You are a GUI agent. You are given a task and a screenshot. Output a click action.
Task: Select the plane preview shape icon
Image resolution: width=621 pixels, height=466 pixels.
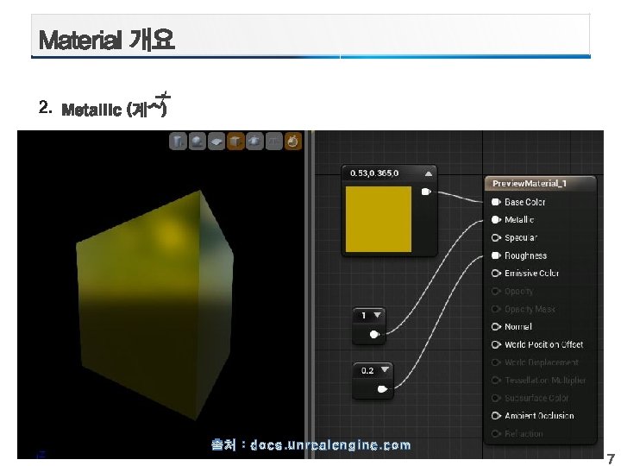(216, 141)
